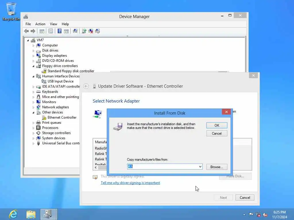Open Tell me why driver signing is important
This screenshot has width=294, height=220.
[x=130, y=183]
